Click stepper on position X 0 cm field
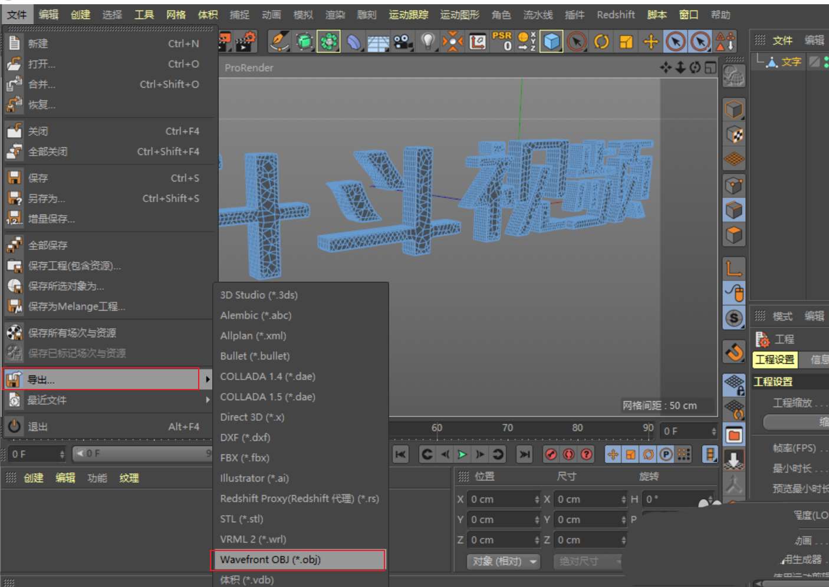The width and height of the screenshot is (829, 587). pos(537,499)
